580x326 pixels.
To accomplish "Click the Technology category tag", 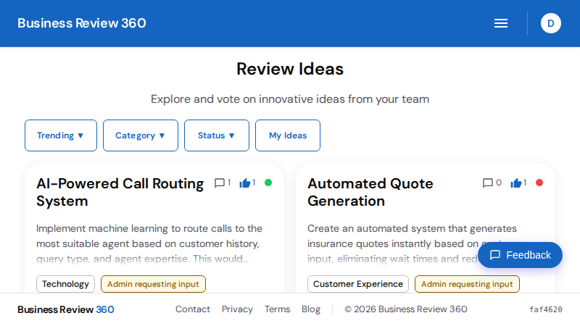I will (x=65, y=284).
